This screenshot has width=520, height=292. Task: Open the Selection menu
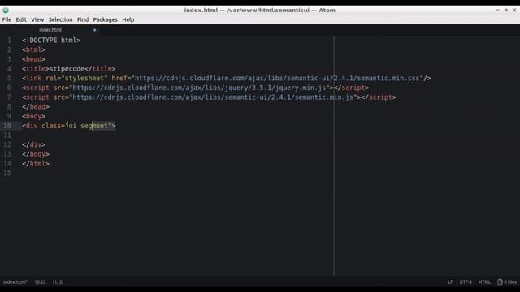[60, 19]
